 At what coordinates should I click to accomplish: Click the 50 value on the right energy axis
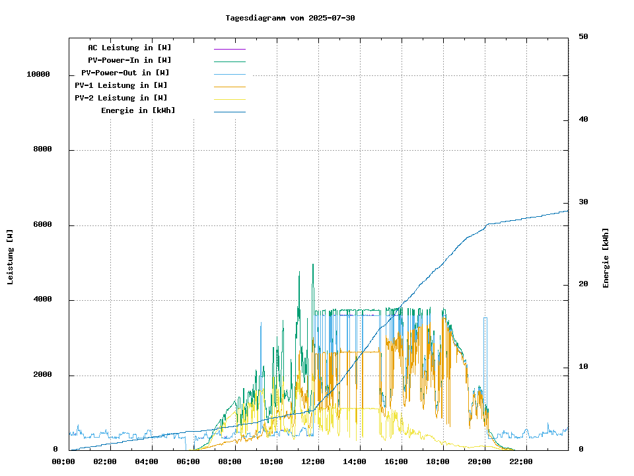(583, 37)
